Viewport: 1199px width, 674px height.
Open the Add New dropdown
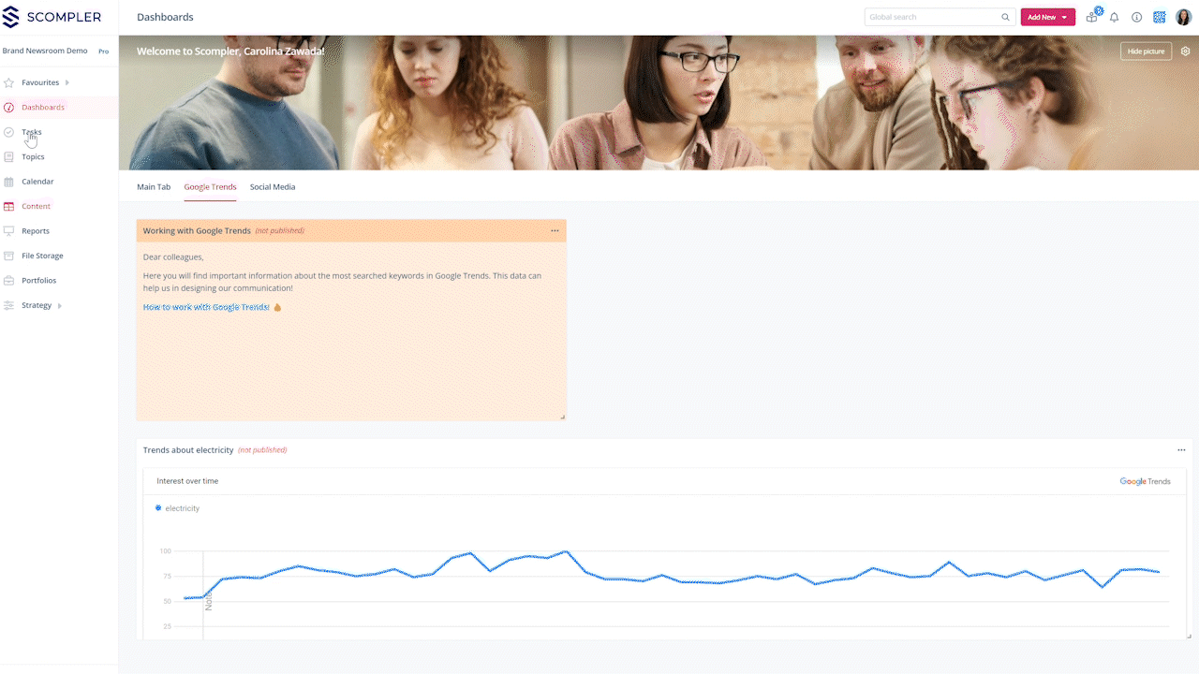tap(1047, 17)
